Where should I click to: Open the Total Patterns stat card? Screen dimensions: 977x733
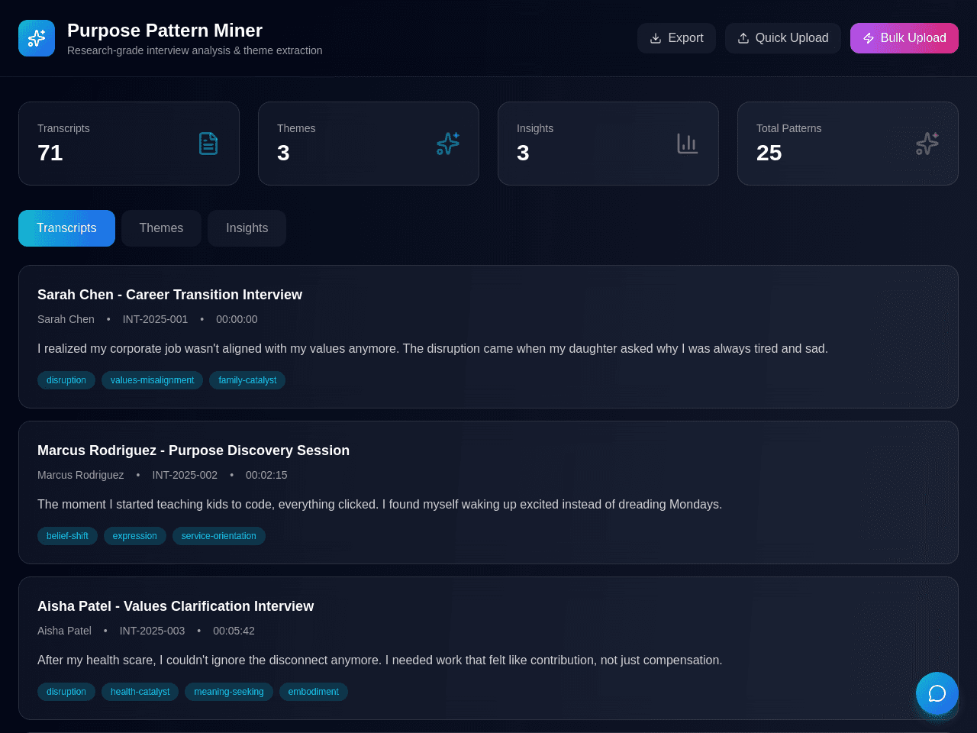848,144
